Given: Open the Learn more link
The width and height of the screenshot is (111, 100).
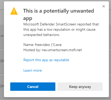Looking at the screenshot, I should pos(33,70).
